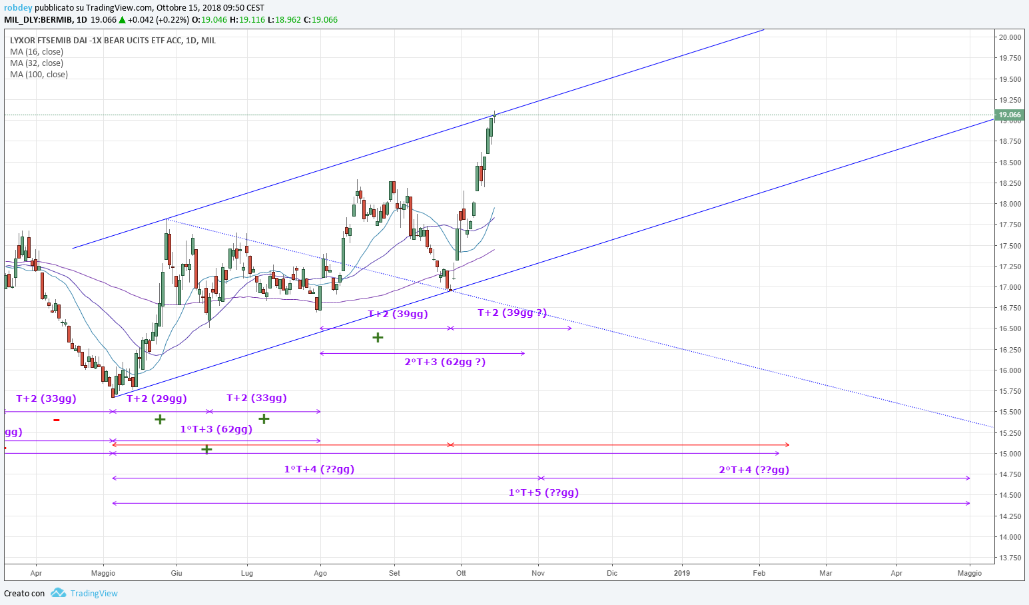
Task: Click the LYXOR FTSEMIB DAI chart title
Action: pos(113,41)
